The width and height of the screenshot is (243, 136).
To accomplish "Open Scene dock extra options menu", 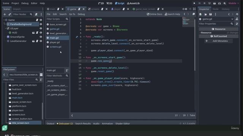I will pyautogui.click(x=41, y=14).
